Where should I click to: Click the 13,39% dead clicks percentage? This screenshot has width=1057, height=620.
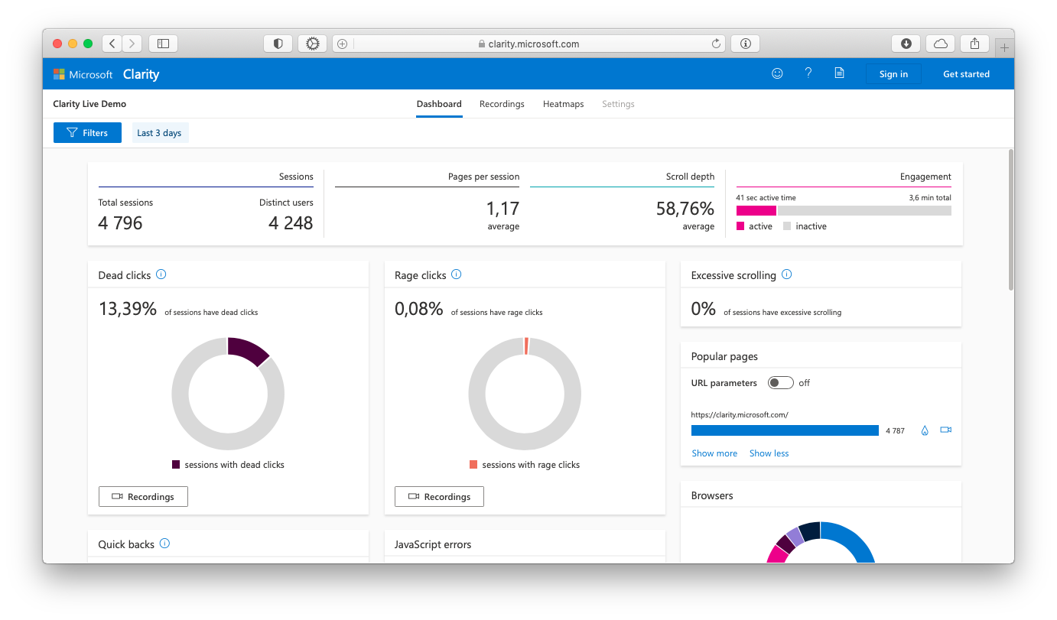point(128,309)
